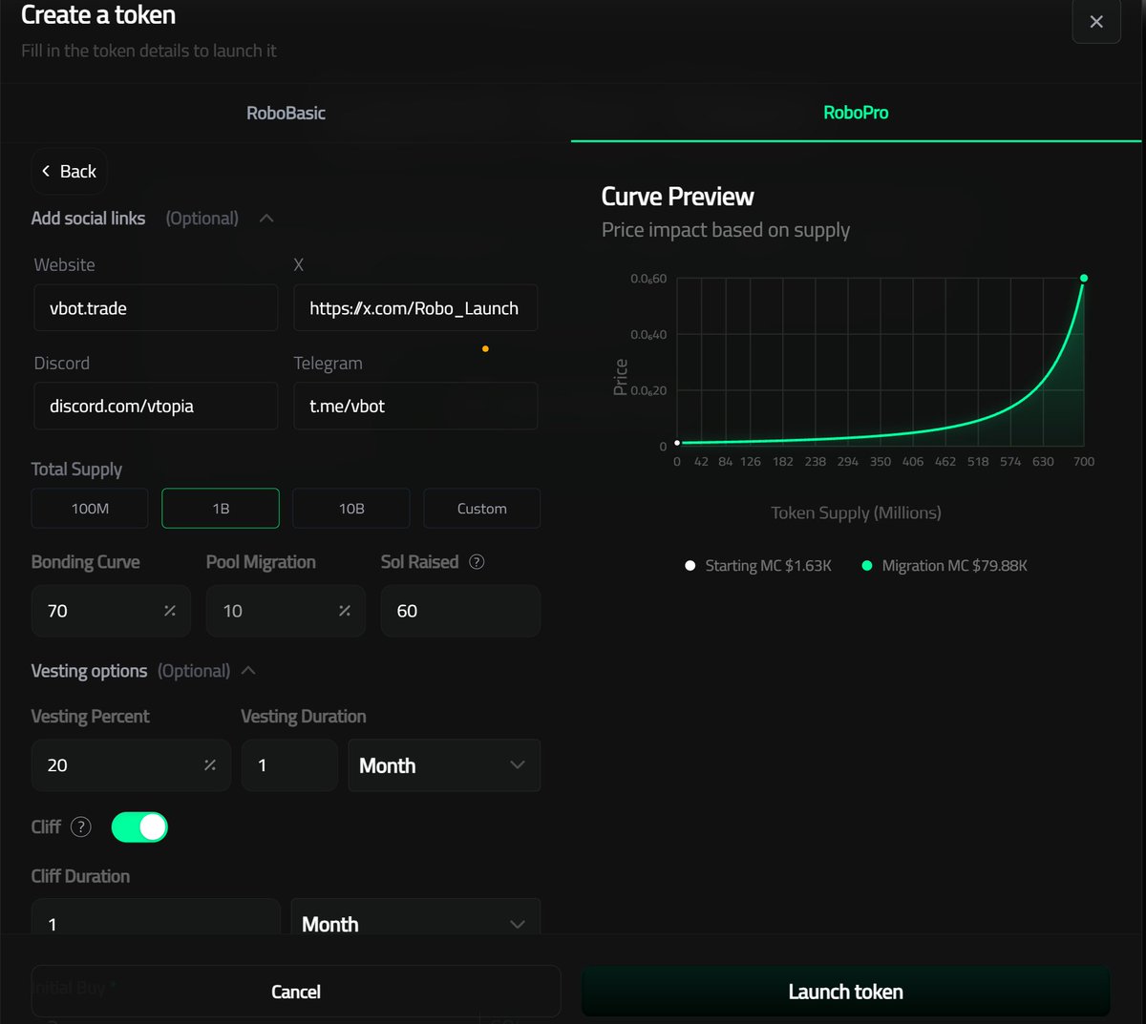The width and height of the screenshot is (1146, 1024).
Task: Click the Cliff help question mark icon
Action: [81, 826]
